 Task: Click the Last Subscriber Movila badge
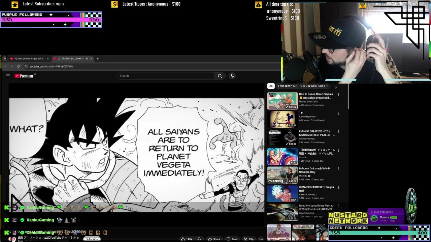tap(386, 217)
